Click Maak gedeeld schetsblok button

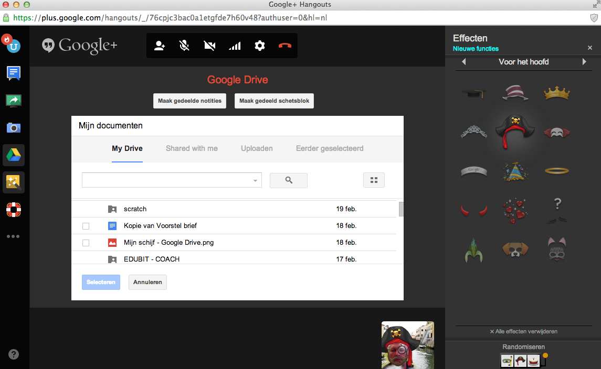(274, 101)
